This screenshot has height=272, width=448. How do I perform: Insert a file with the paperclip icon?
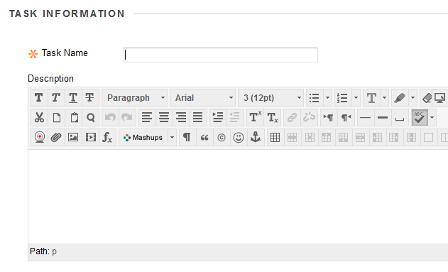point(56,138)
